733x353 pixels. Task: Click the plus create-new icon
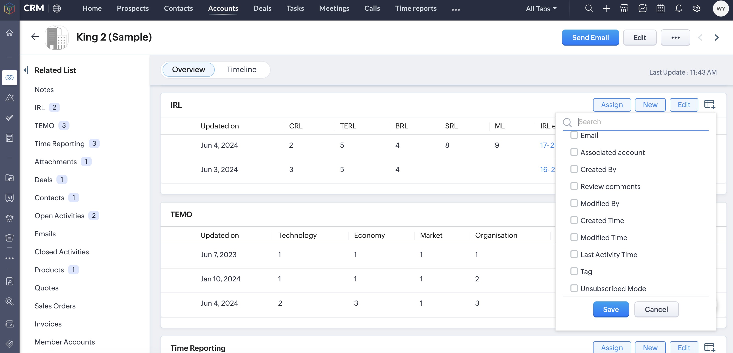coord(606,9)
